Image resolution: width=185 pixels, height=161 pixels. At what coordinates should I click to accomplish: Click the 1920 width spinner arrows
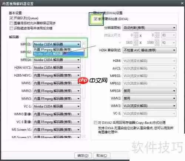(x=136, y=43)
